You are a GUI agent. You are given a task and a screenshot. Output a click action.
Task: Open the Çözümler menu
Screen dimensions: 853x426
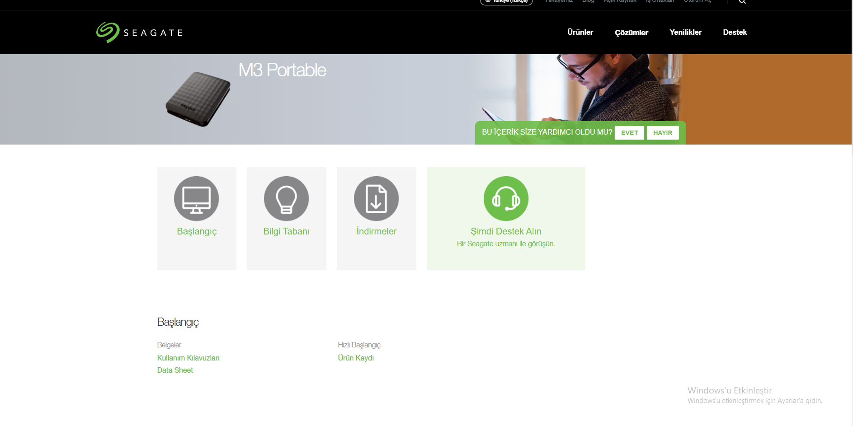(x=632, y=33)
